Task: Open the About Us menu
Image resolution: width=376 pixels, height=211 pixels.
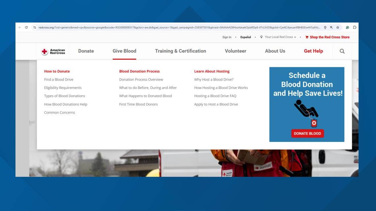Action: 275,51
